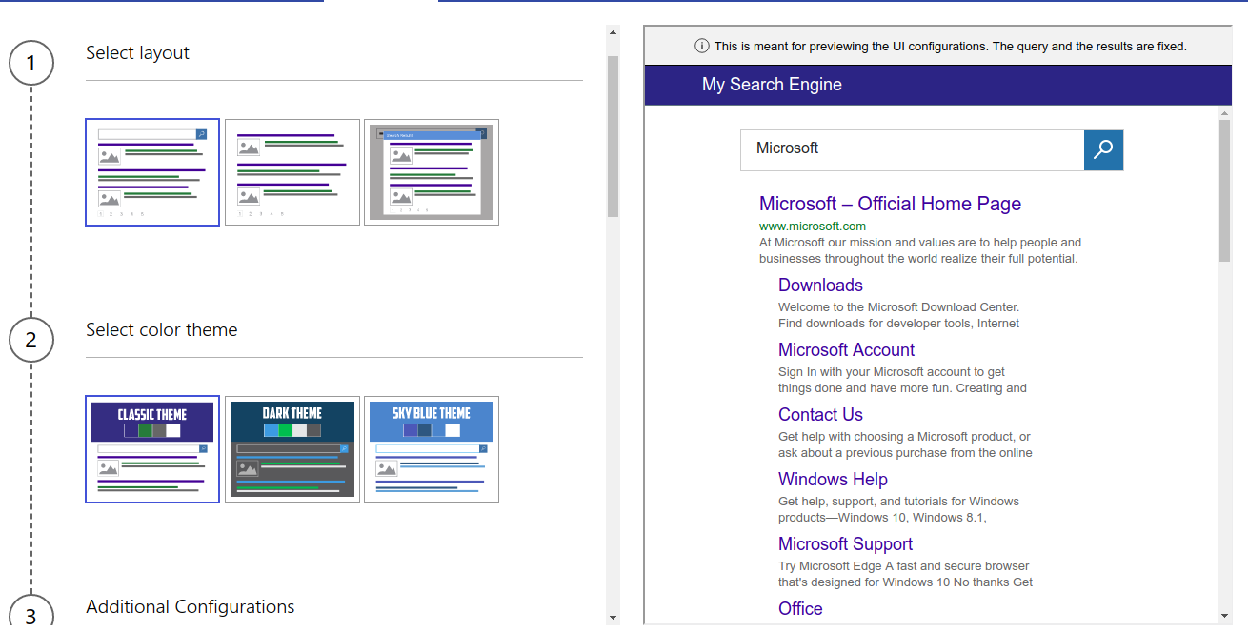Image resolution: width=1248 pixels, height=631 pixels.
Task: Click the search magnifier button in the preview
Action: click(1103, 149)
